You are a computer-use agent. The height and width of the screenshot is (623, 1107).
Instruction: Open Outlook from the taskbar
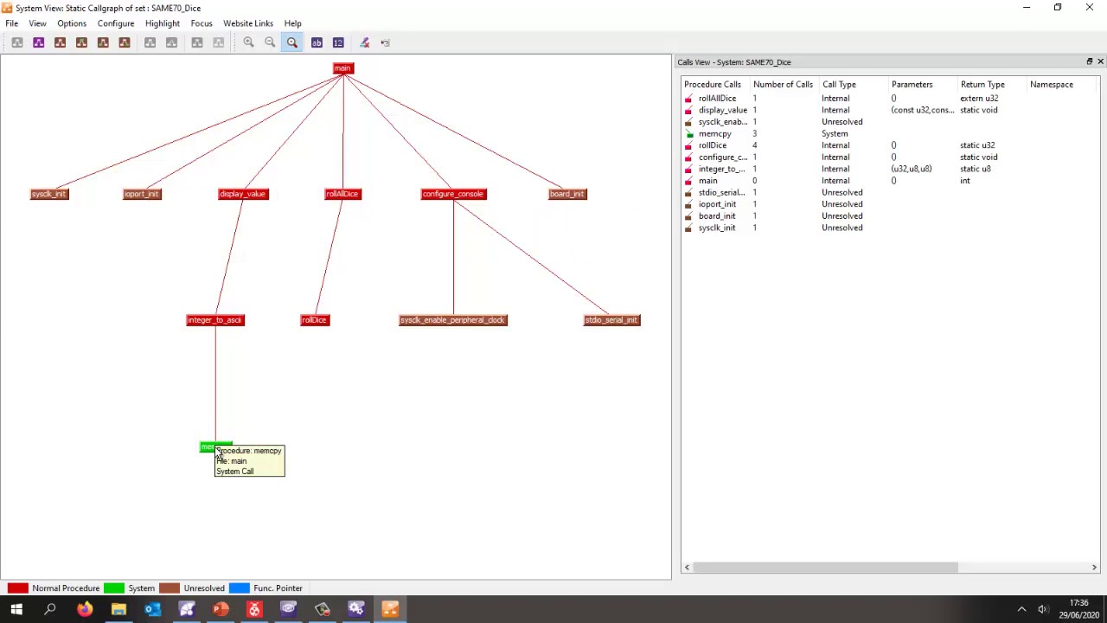(152, 609)
